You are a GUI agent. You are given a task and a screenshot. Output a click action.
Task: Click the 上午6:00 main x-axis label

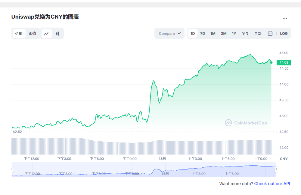tap(228, 159)
